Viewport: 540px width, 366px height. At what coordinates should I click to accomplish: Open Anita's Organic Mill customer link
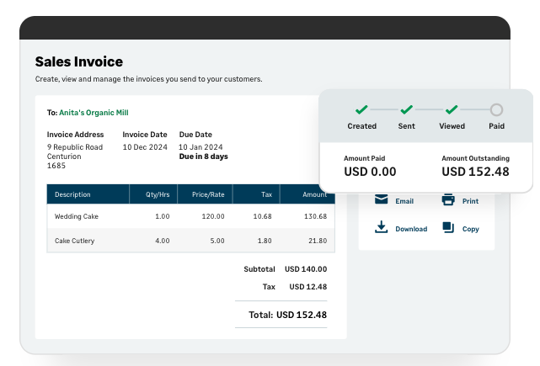click(94, 112)
